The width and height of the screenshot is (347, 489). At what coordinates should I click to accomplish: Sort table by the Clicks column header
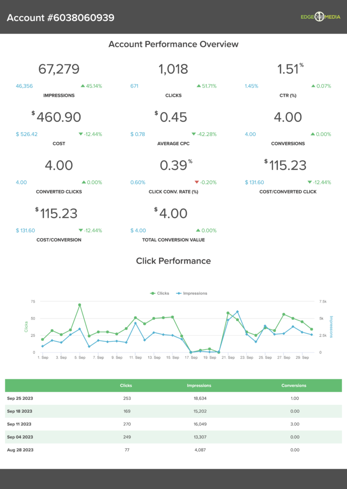(x=126, y=385)
